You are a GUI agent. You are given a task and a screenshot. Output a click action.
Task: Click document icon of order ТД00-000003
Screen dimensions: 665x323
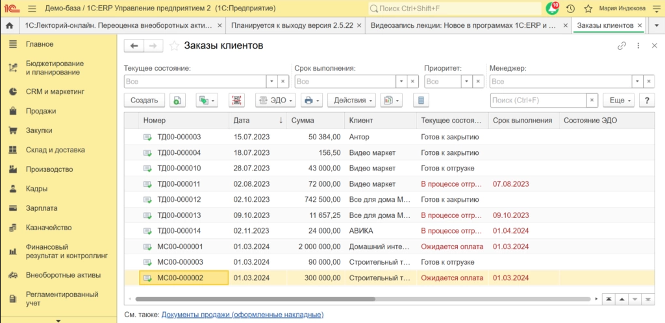point(147,137)
